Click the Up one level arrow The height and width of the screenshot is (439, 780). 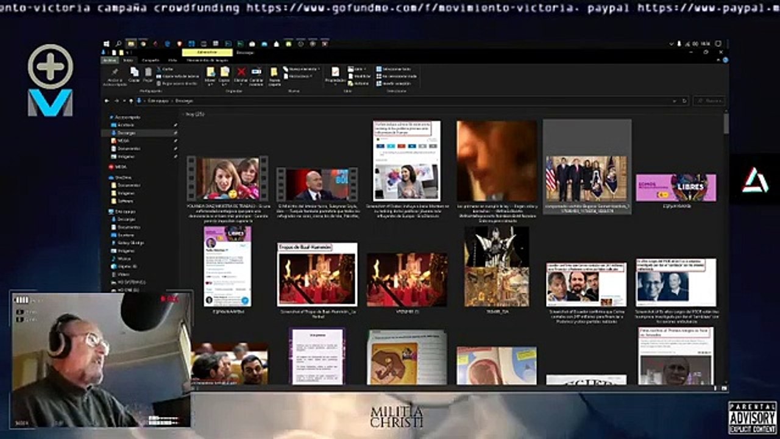(x=131, y=101)
